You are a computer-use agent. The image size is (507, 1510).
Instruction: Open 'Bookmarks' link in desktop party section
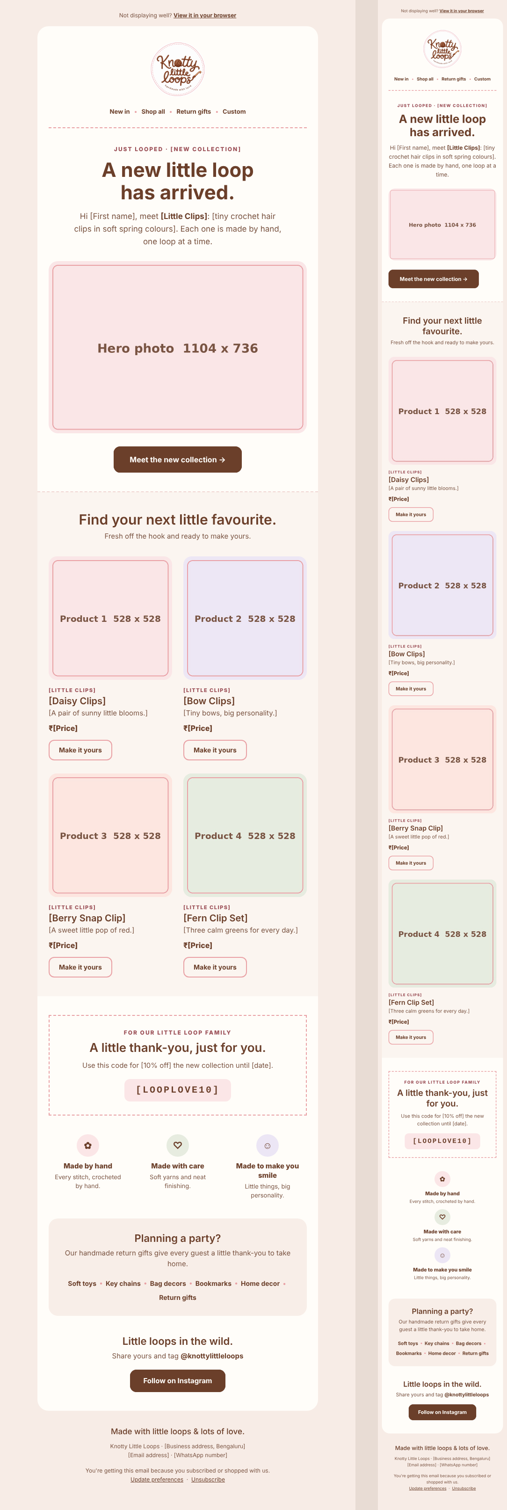(213, 1283)
